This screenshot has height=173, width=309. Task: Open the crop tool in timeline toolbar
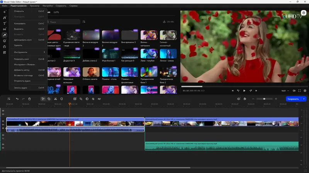point(80,99)
